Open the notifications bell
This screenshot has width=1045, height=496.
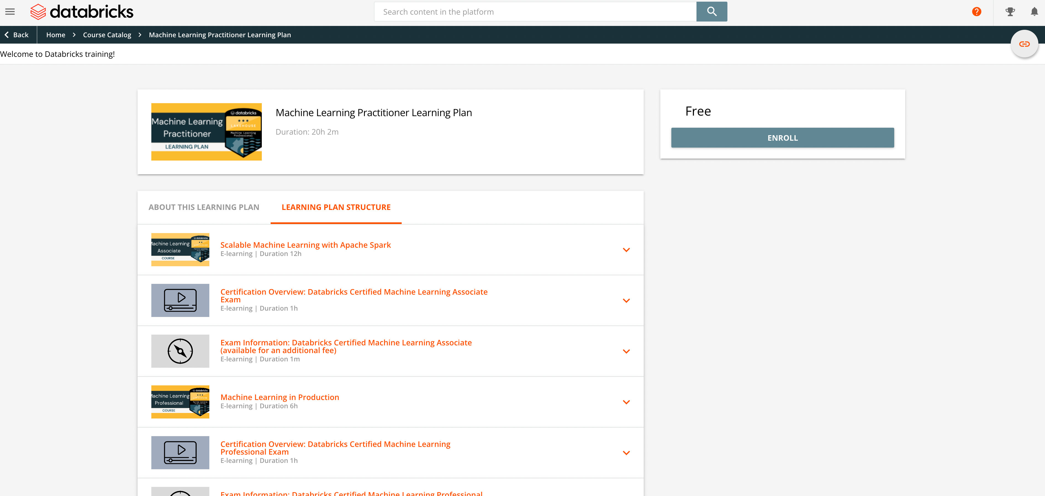pos(1034,12)
